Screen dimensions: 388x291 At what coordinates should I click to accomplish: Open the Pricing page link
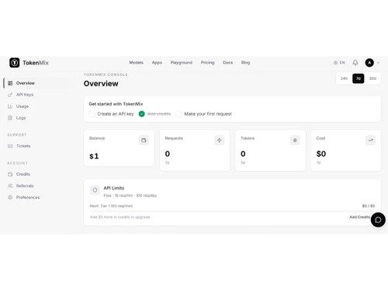pos(207,63)
